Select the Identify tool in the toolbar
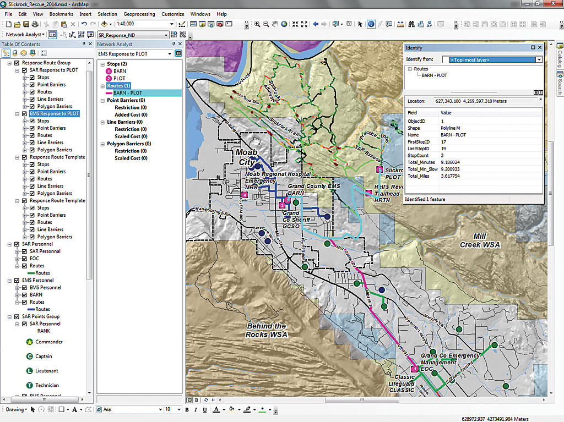This screenshot has height=422, width=564. pos(371,24)
